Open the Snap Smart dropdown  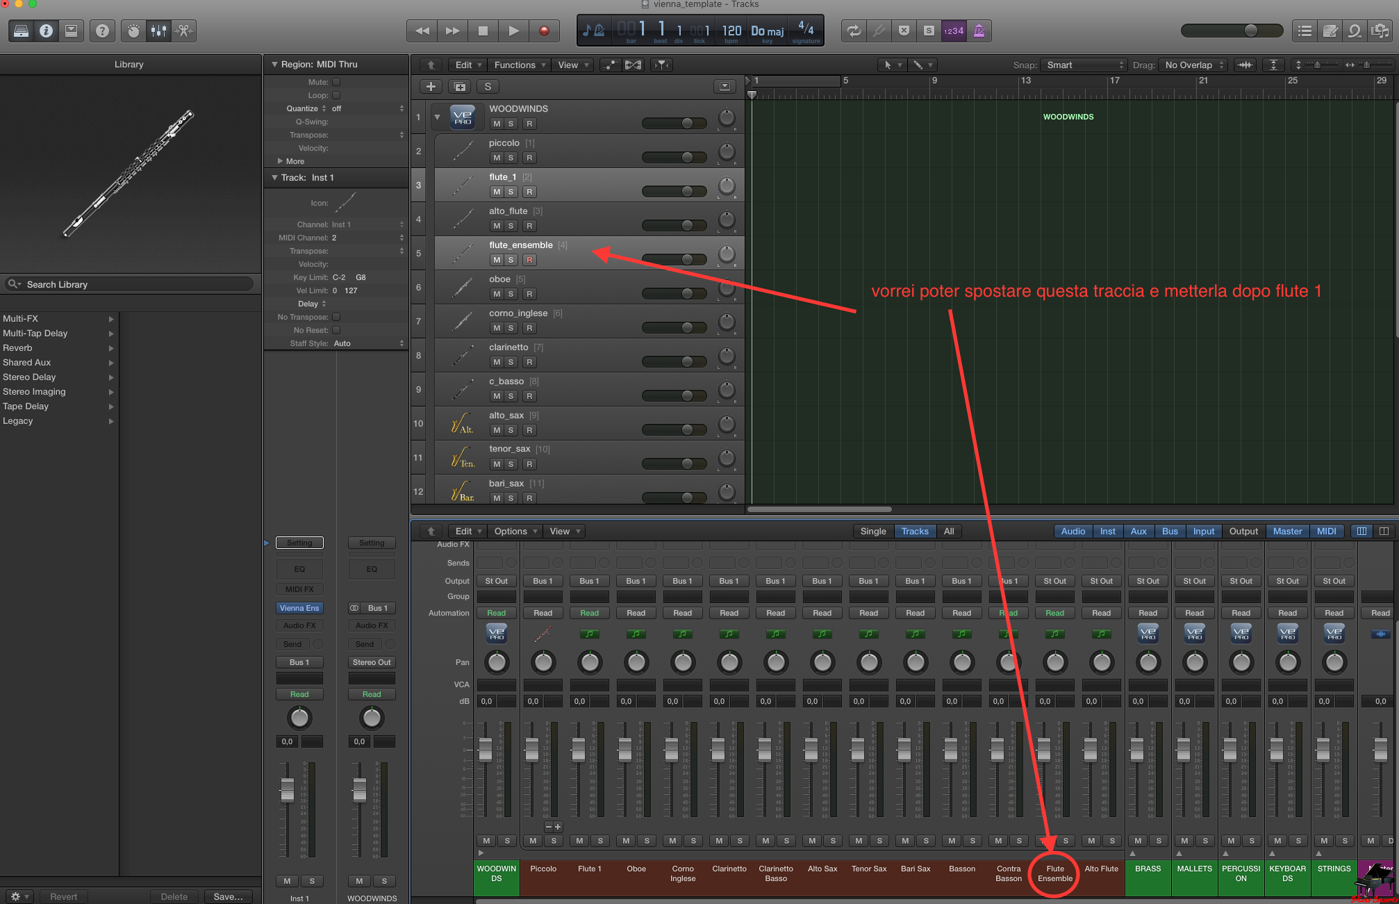click(1082, 65)
